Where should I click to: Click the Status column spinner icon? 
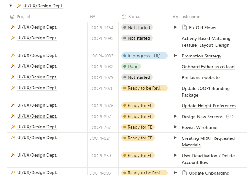(x=123, y=17)
